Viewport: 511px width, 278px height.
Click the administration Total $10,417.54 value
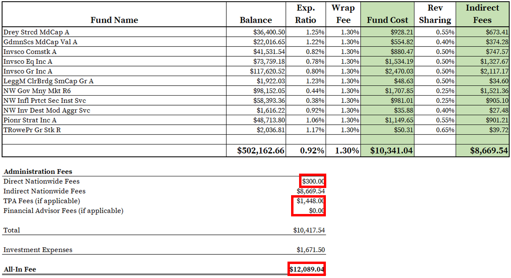click(x=309, y=230)
